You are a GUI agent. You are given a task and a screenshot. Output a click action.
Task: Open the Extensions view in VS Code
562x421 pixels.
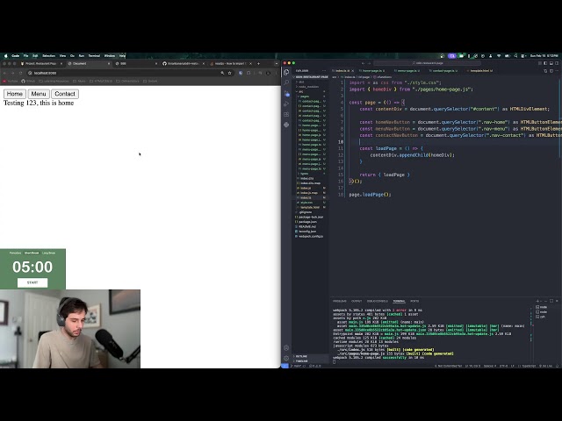pos(286,114)
